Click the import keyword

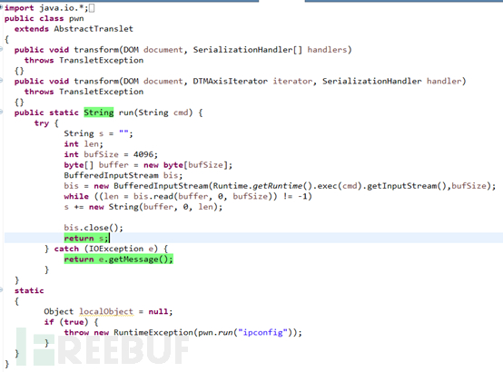tap(19, 8)
